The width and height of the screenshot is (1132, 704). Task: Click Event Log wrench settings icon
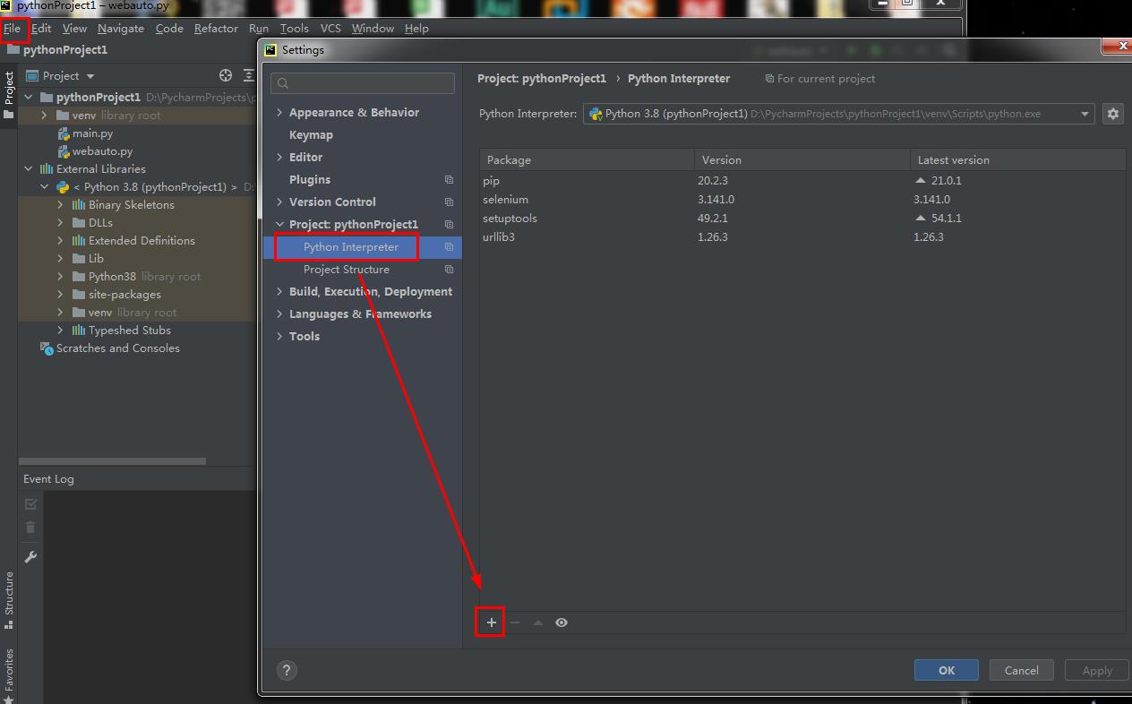pos(30,557)
